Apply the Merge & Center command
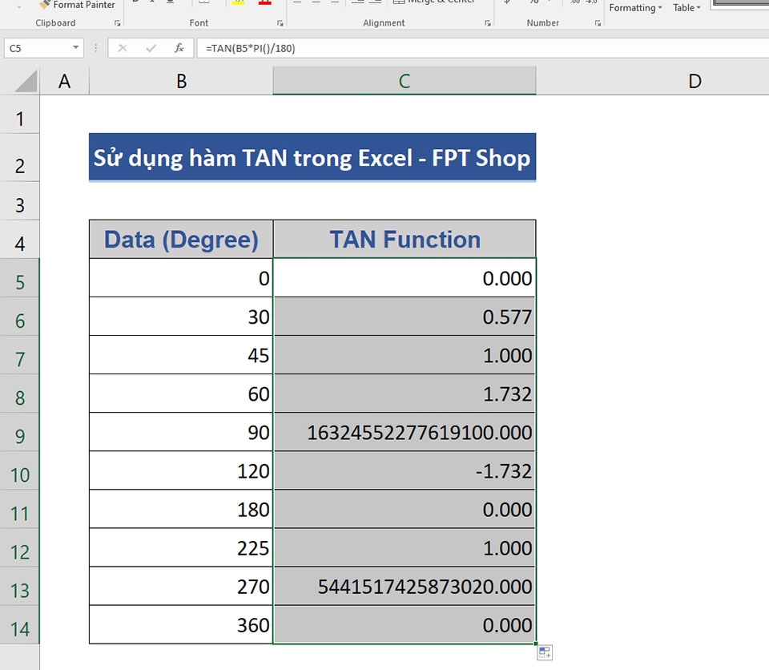The height and width of the screenshot is (670, 769). (x=433, y=3)
